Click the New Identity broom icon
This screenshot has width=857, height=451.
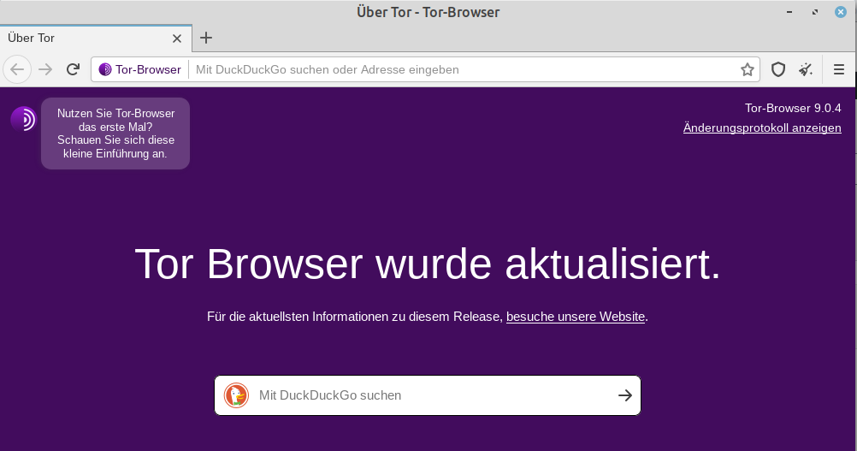806,69
